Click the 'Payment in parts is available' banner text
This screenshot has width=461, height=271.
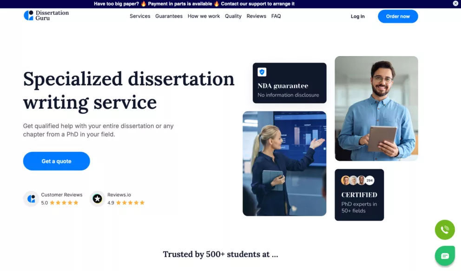pyautogui.click(x=180, y=4)
